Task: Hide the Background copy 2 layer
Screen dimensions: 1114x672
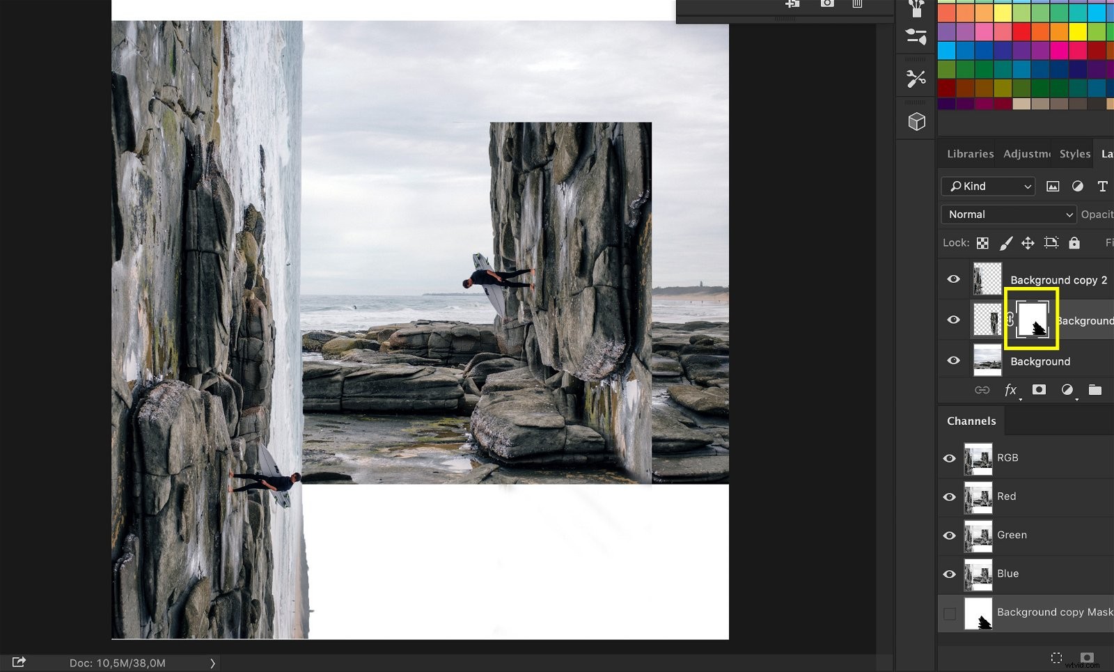Action: point(954,279)
